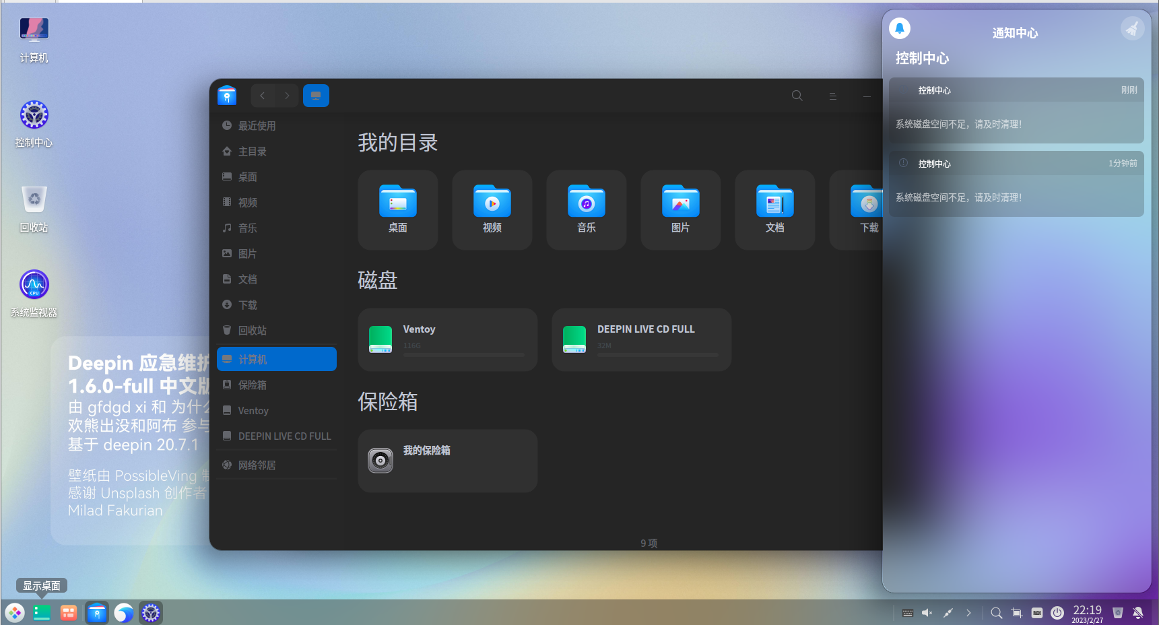
Task: Click the power button in the tray
Action: 1057,613
